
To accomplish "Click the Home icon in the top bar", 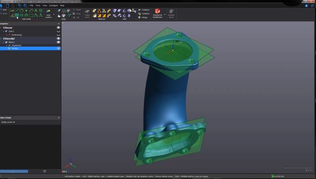I will pos(1,5).
